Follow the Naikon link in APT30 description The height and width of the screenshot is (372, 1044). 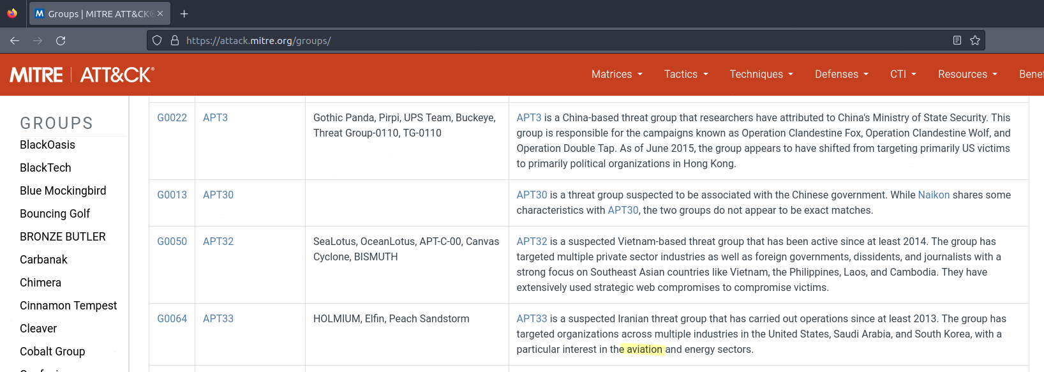coord(934,195)
